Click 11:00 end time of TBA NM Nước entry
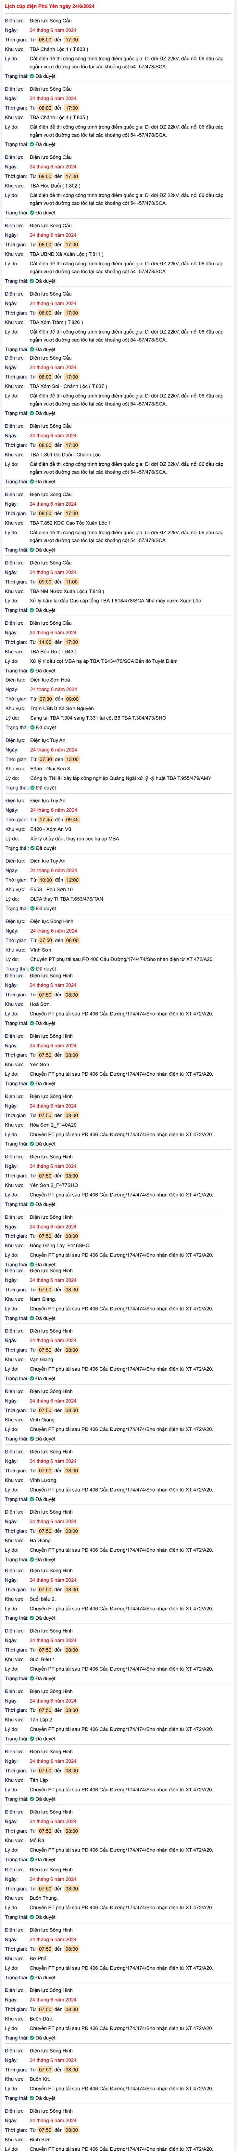Viewport: 237px width, 2151px height. tap(72, 582)
